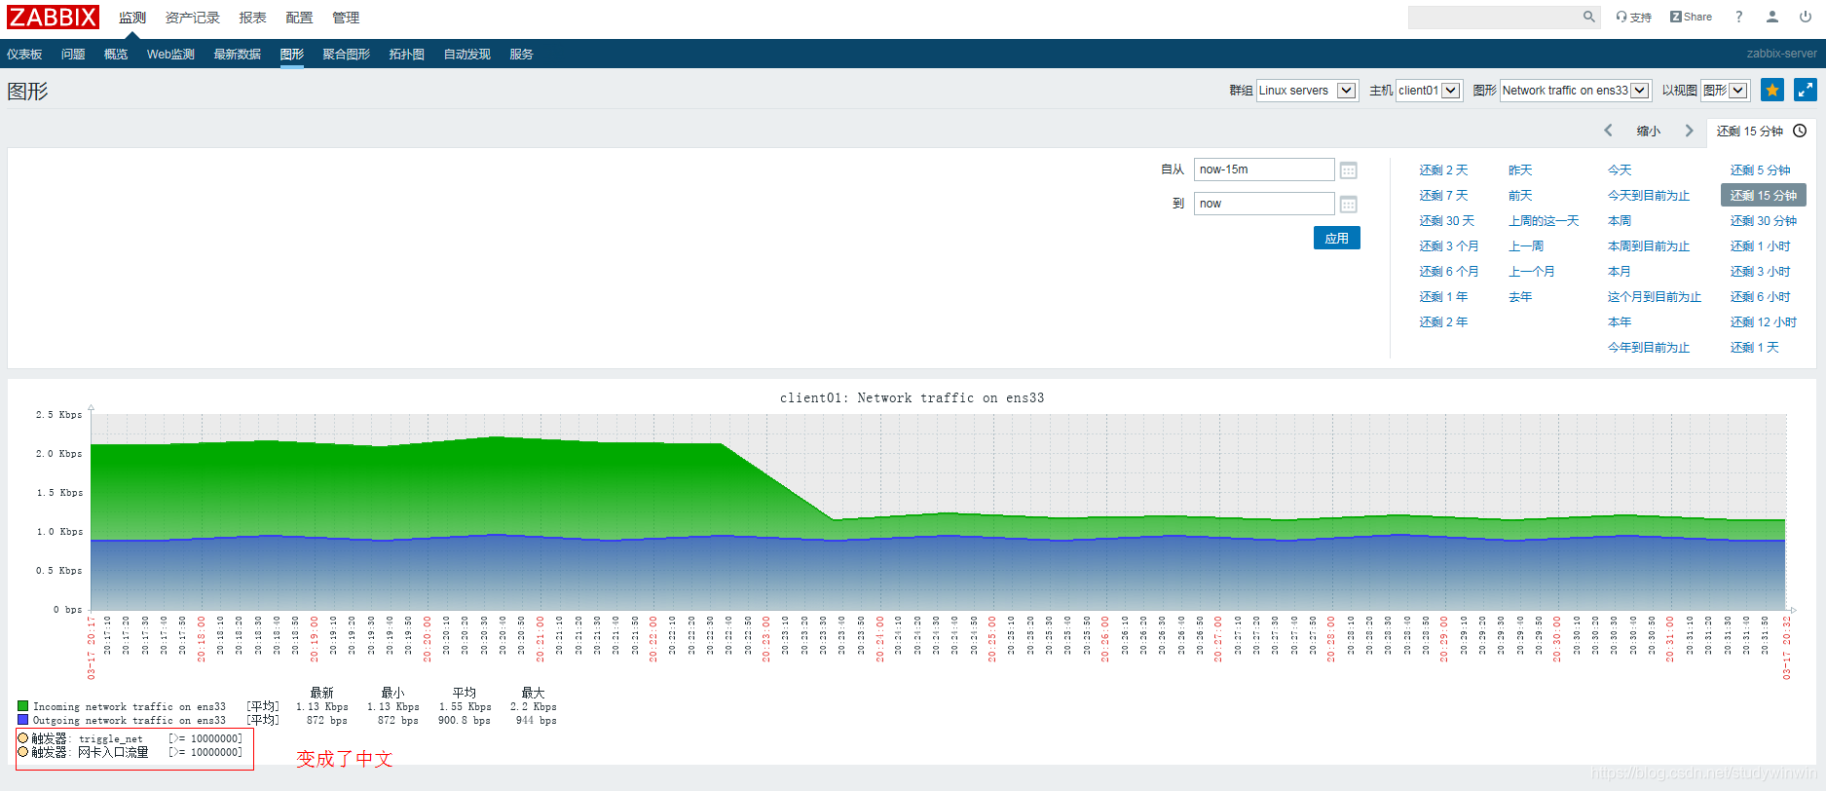Screen dimensions: 1826x791
Task: Add graph to favorites star icon
Action: (1772, 90)
